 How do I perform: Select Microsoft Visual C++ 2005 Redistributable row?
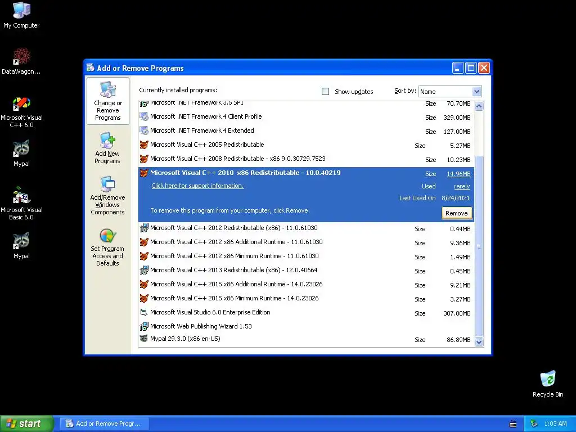coord(306,145)
